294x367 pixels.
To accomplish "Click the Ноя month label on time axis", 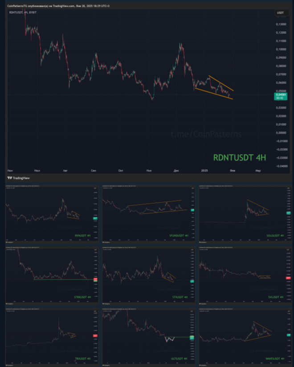I will [x=149, y=171].
